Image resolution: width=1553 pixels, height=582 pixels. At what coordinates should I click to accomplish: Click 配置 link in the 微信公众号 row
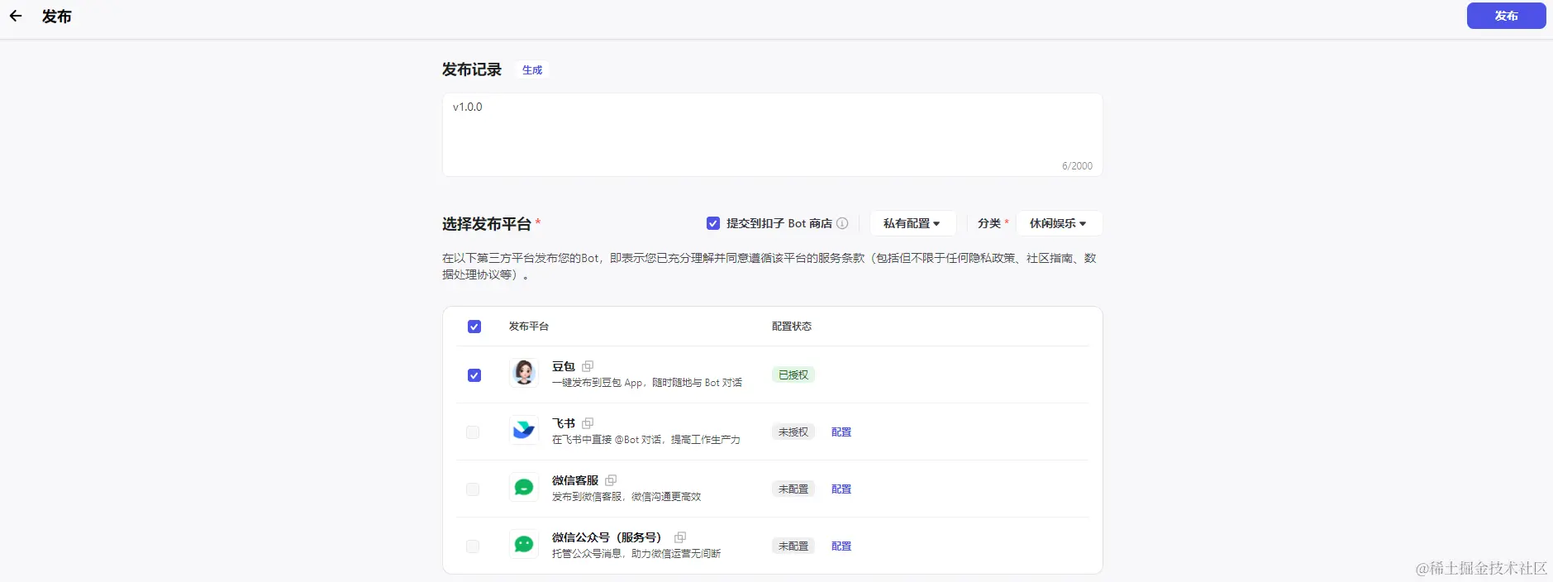[x=841, y=546]
